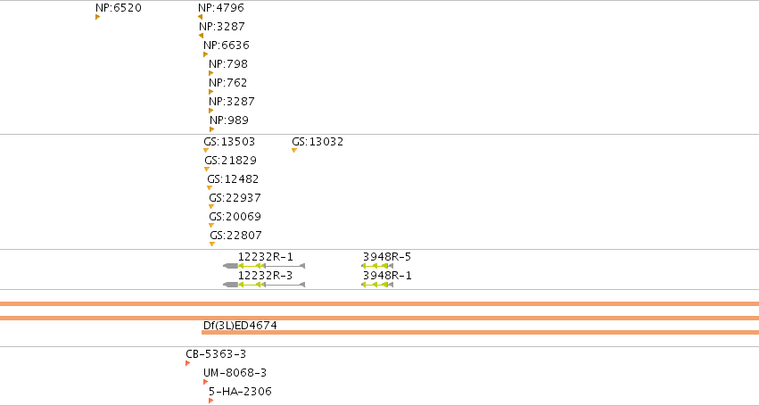Click the triangle marker beneath NP:762
The width and height of the screenshot is (759, 406).
(x=211, y=92)
